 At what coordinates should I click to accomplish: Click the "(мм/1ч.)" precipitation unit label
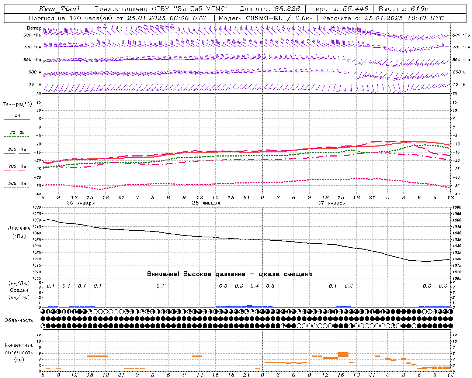click(x=19, y=297)
